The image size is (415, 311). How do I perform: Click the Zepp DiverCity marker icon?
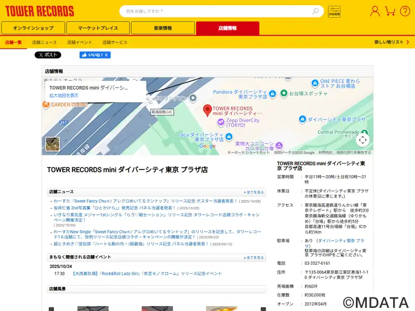click(221, 122)
